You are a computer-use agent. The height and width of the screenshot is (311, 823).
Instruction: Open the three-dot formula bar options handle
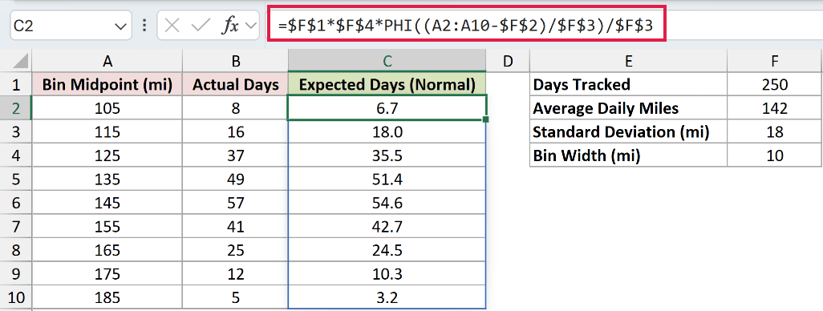[144, 25]
